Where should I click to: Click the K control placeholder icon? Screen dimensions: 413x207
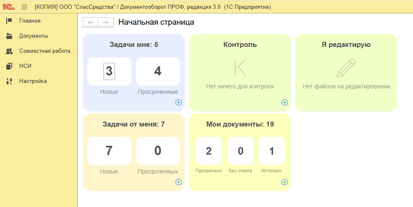[x=240, y=68]
